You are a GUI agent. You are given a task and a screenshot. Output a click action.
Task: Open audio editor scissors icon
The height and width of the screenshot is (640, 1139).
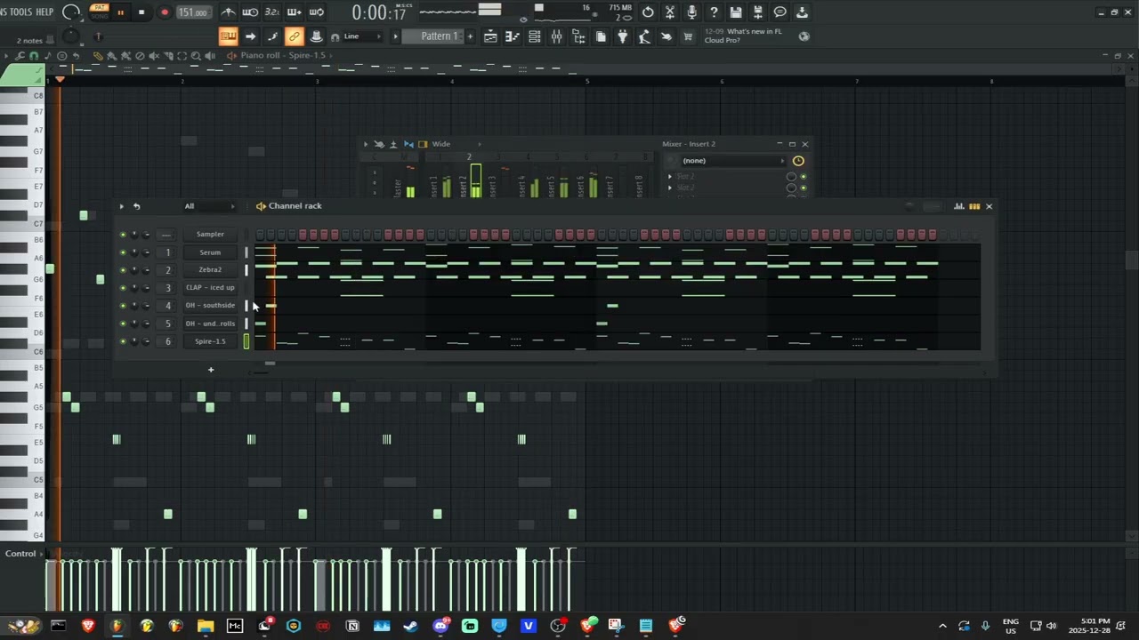(670, 12)
